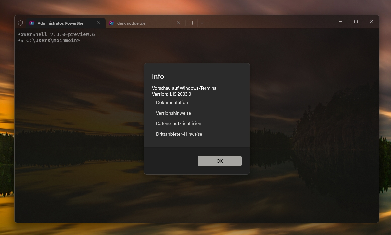The width and height of the screenshot is (391, 235).
Task: Minimize the Windows Terminal window
Action: [340, 22]
